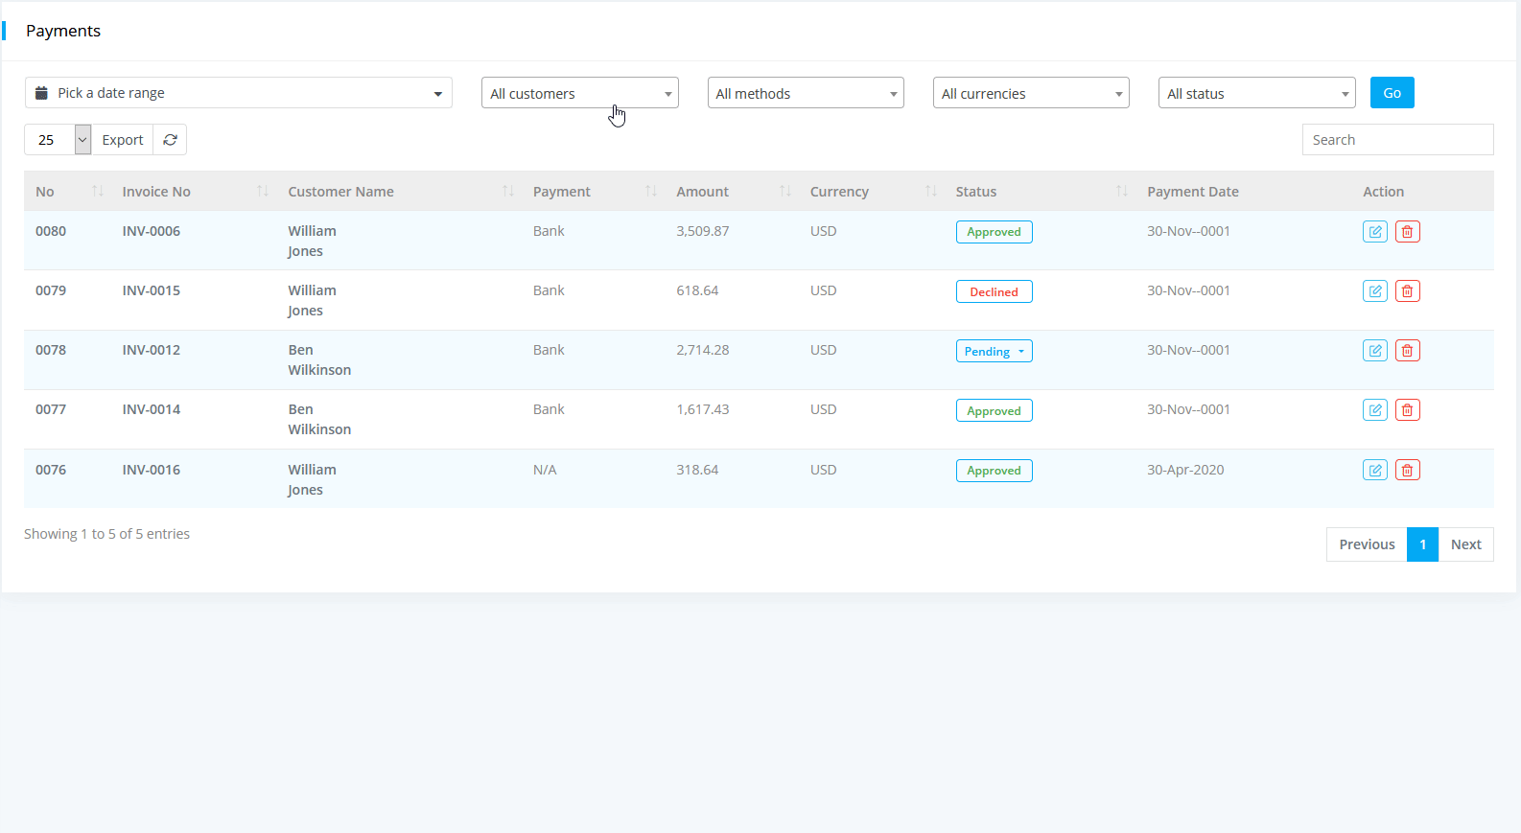This screenshot has width=1521, height=833.
Task: Click the refresh table icon
Action: [170, 140]
